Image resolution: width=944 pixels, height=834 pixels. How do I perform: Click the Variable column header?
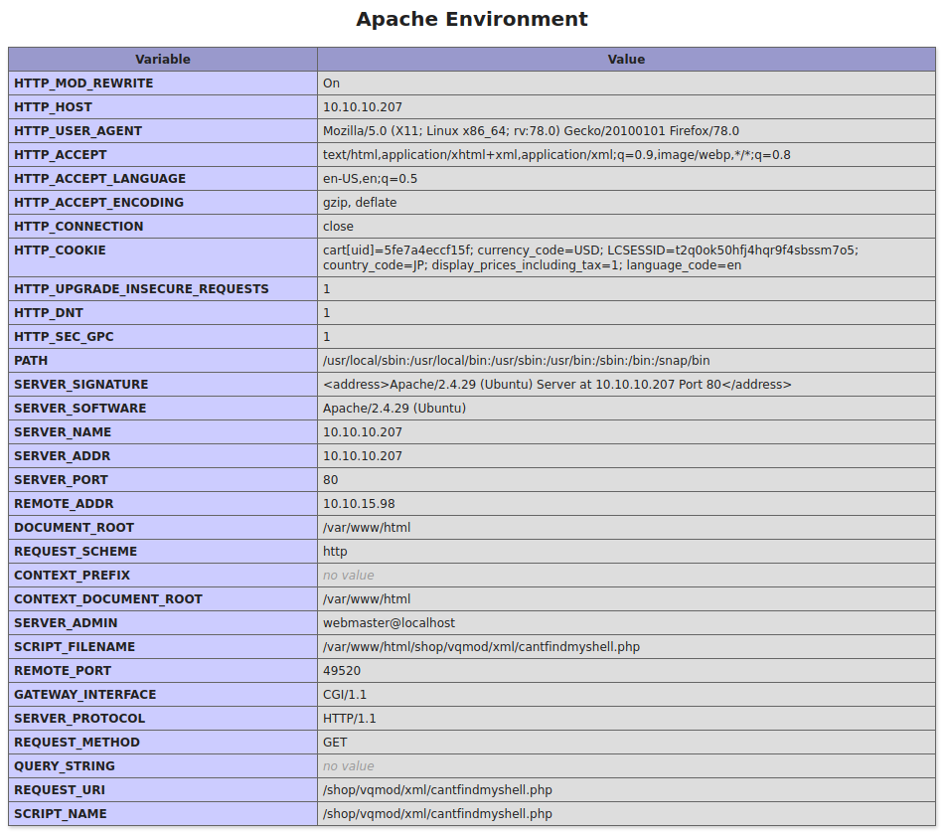coord(163,60)
